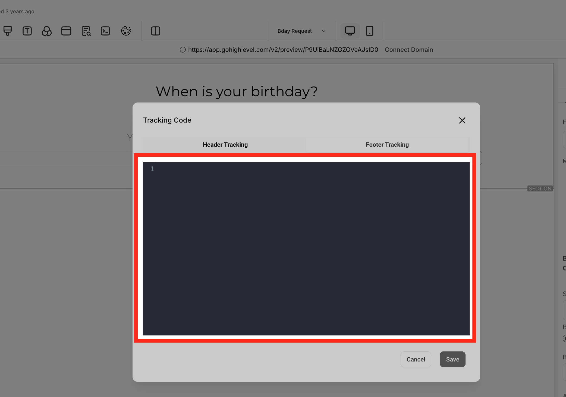The width and height of the screenshot is (566, 397).
Task: Click the color palette icon
Action: [x=47, y=31]
